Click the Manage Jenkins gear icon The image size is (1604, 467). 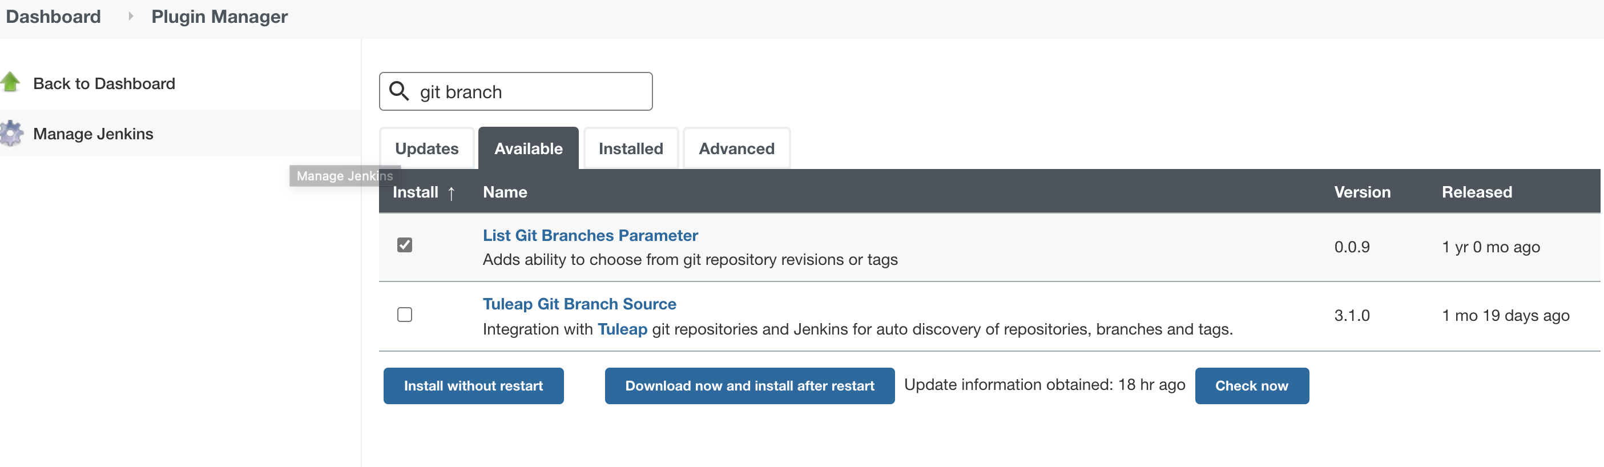11,133
